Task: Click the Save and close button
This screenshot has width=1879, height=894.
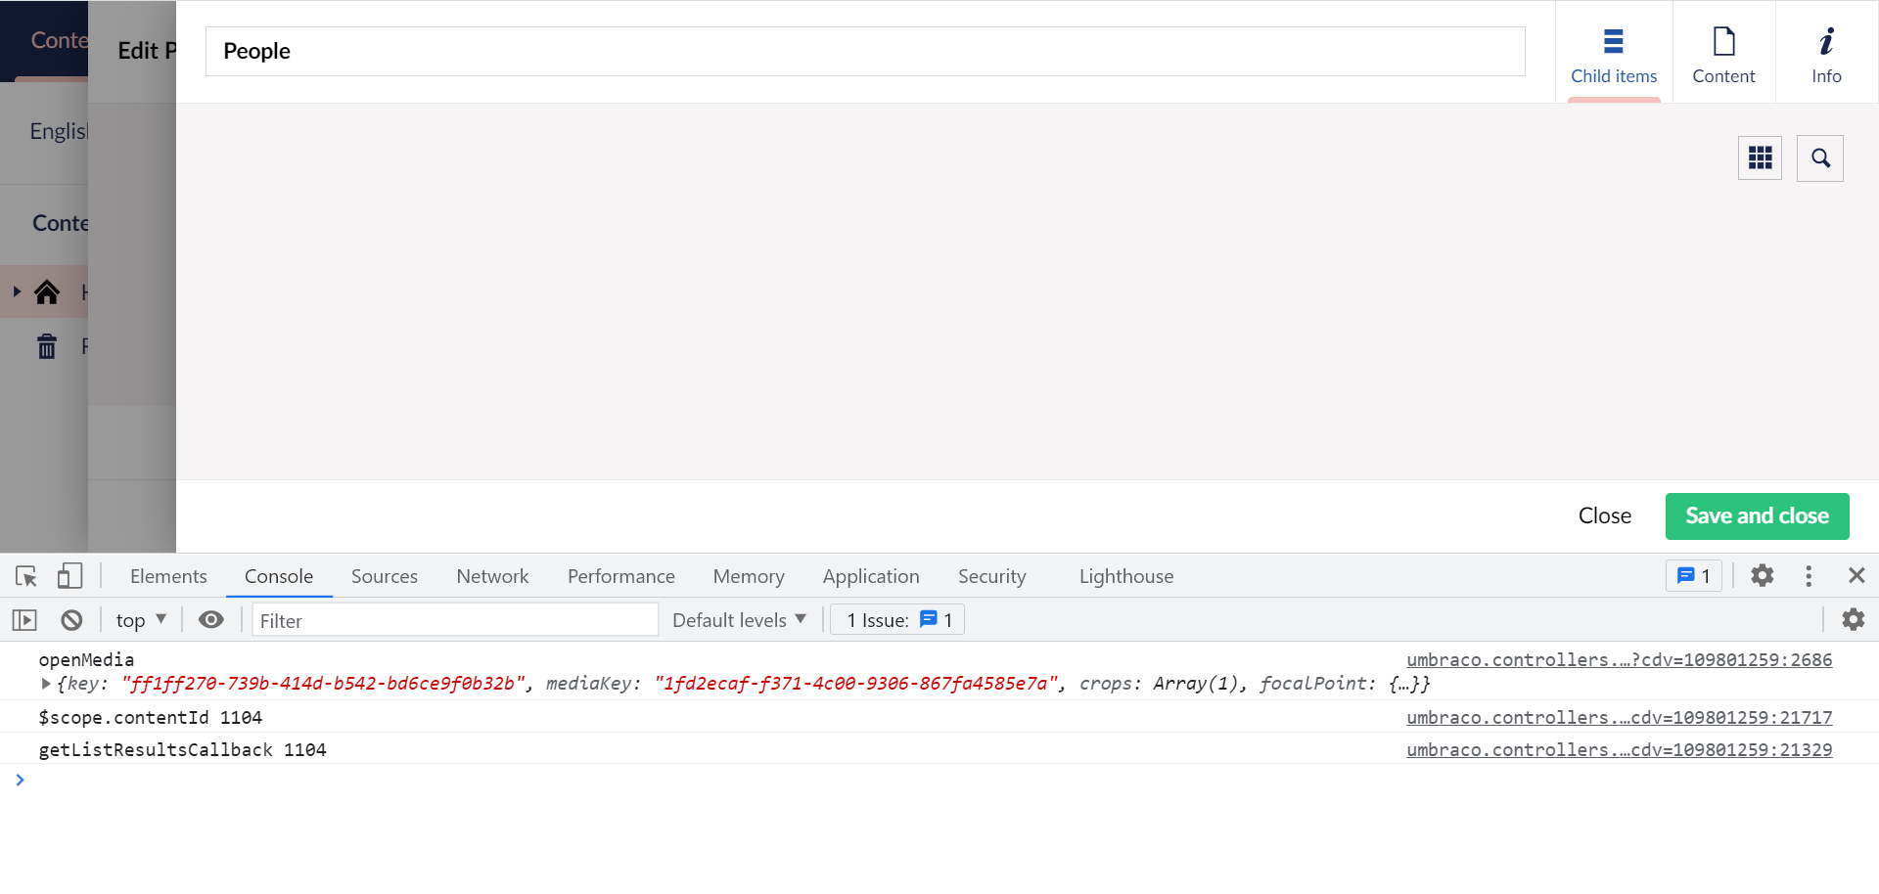Action: coord(1756,515)
